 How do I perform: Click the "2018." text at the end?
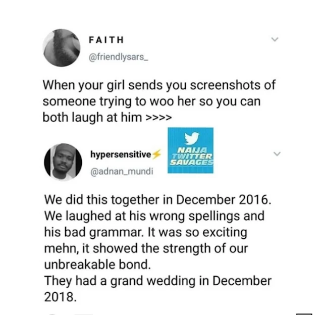[60, 297]
